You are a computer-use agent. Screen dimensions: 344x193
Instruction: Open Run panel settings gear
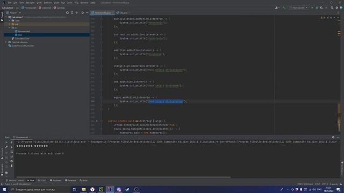(333, 137)
